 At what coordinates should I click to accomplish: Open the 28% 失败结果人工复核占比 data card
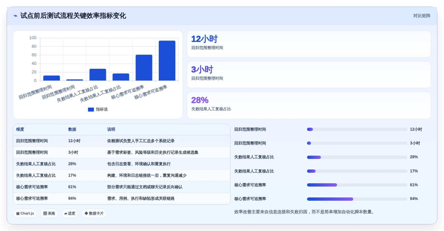[309, 105]
